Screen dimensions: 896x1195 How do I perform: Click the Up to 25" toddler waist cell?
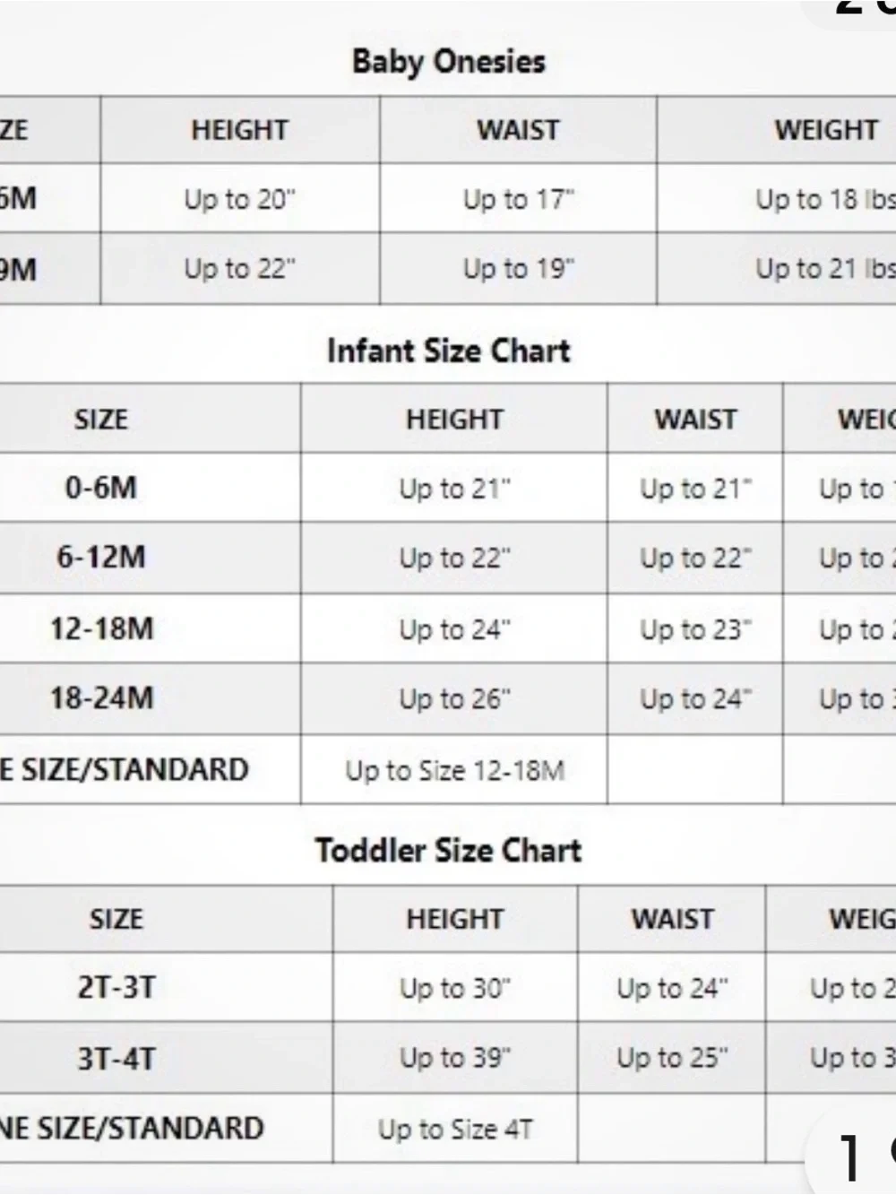point(672,1058)
